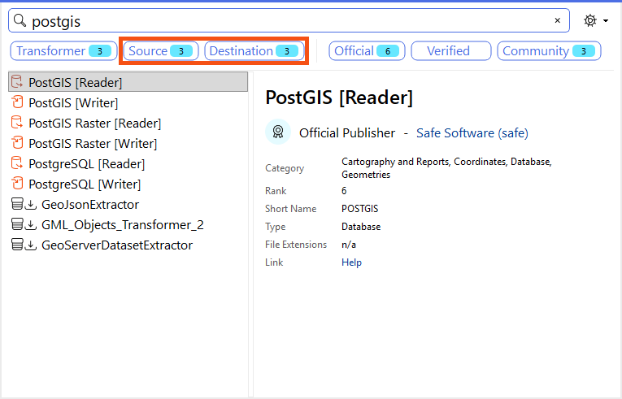Click the PostGIS Raster [Reader] icon

tap(17, 123)
